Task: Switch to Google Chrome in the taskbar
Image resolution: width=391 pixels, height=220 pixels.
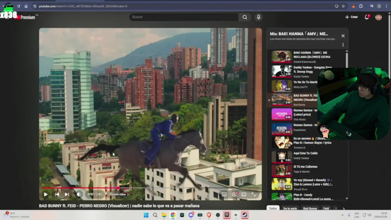Action: (173, 215)
